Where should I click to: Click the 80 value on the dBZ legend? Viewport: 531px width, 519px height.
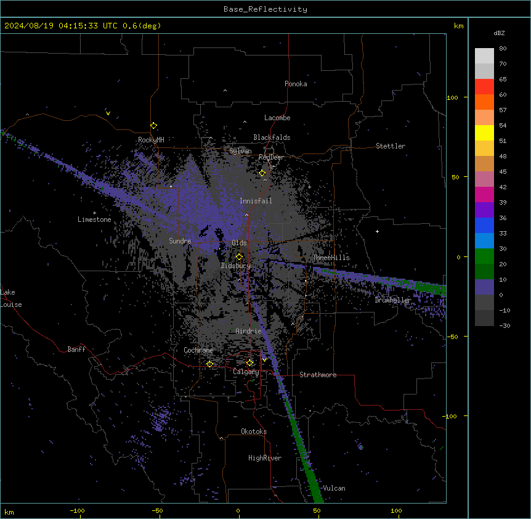pyautogui.click(x=503, y=49)
